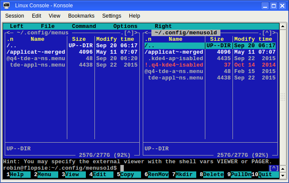Select the .kde4-ap~isabled file in right panel
289x183 pixels.
pyautogui.click(x=175, y=58)
